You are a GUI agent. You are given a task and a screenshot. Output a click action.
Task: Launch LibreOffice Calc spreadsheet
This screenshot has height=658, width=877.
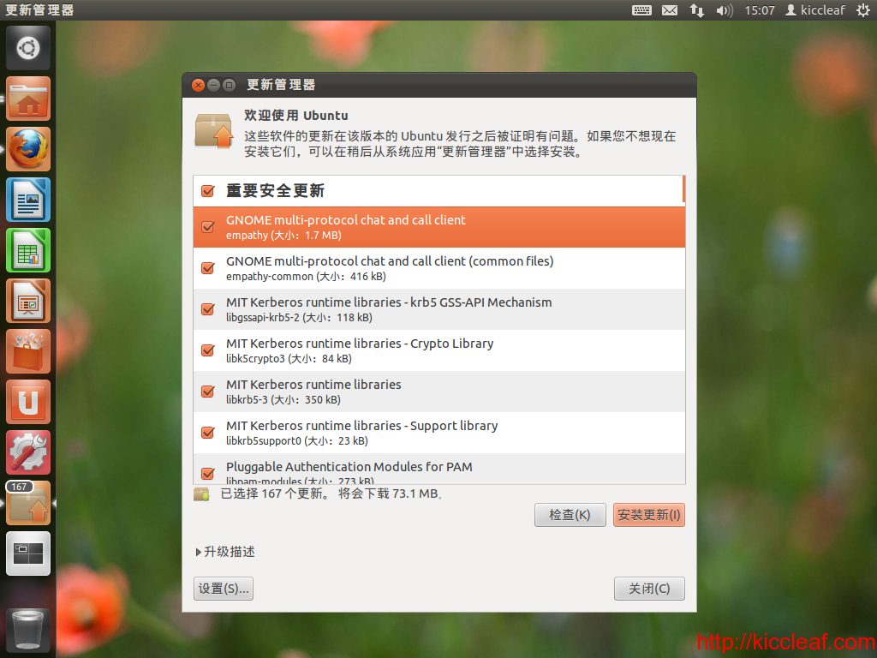28,250
